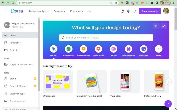Open Megan Glosson's team switcher at sidebar top

20,25
